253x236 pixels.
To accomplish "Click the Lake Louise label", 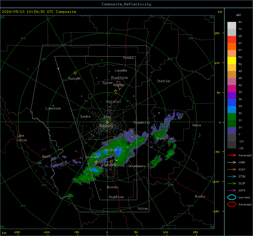I will point(22,138).
